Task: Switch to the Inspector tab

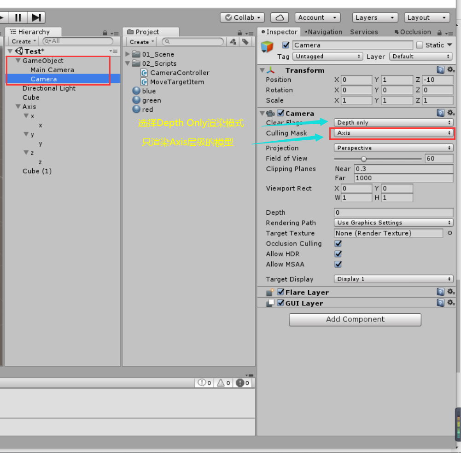Action: coord(279,32)
